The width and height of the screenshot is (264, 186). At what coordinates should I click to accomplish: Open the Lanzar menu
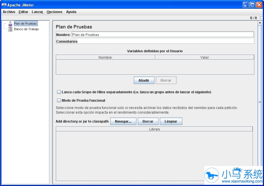point(38,12)
